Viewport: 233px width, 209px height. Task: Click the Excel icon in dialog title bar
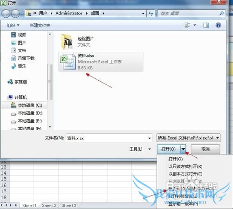(3, 3)
